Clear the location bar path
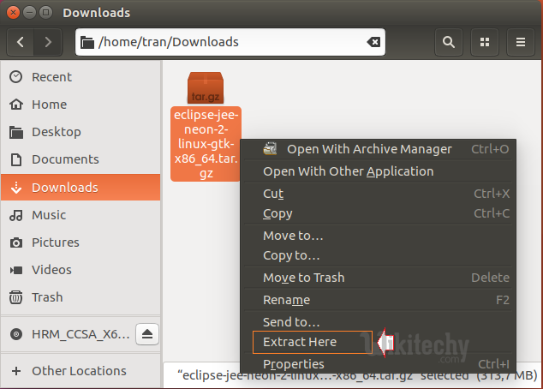 [x=373, y=42]
